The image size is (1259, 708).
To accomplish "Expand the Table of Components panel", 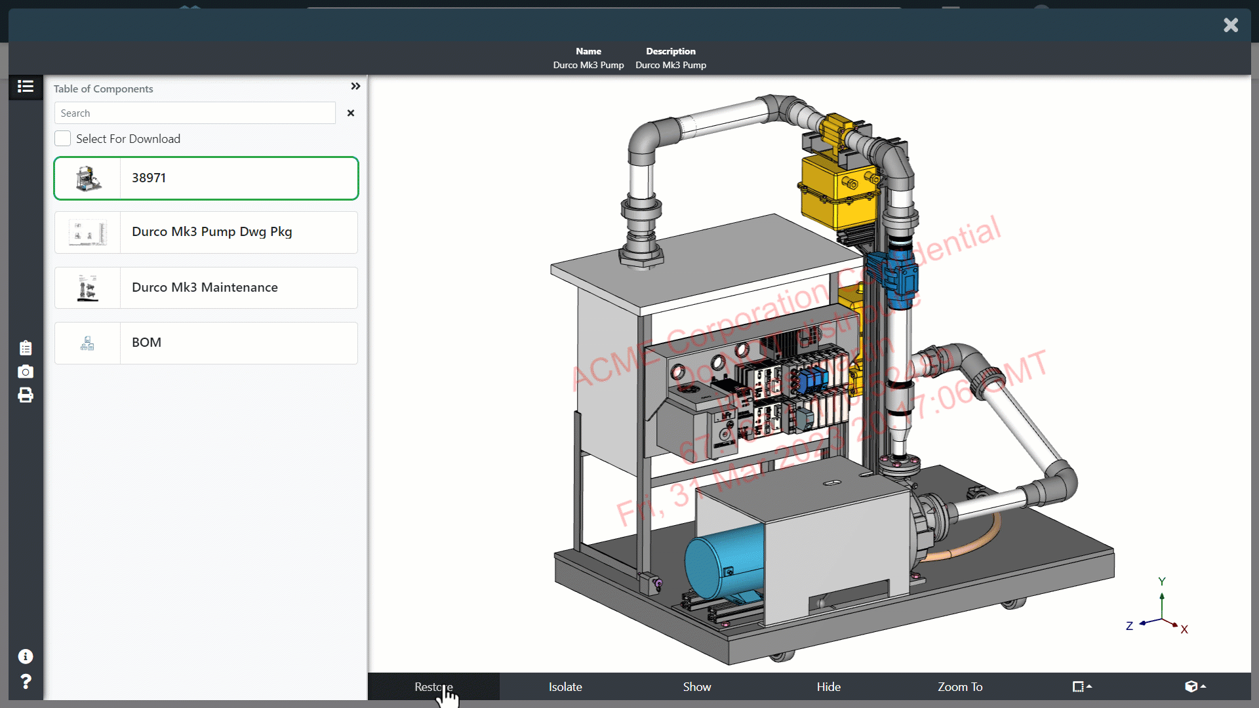I will pyautogui.click(x=355, y=86).
